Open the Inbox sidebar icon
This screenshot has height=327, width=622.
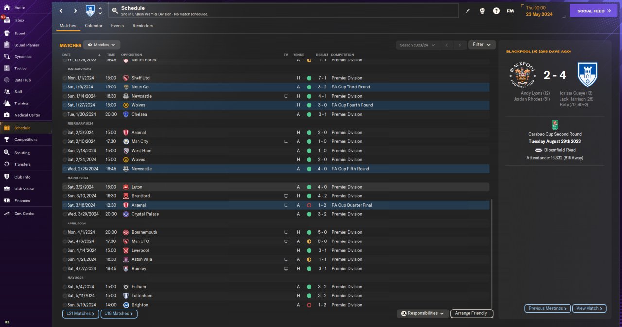tap(7, 20)
